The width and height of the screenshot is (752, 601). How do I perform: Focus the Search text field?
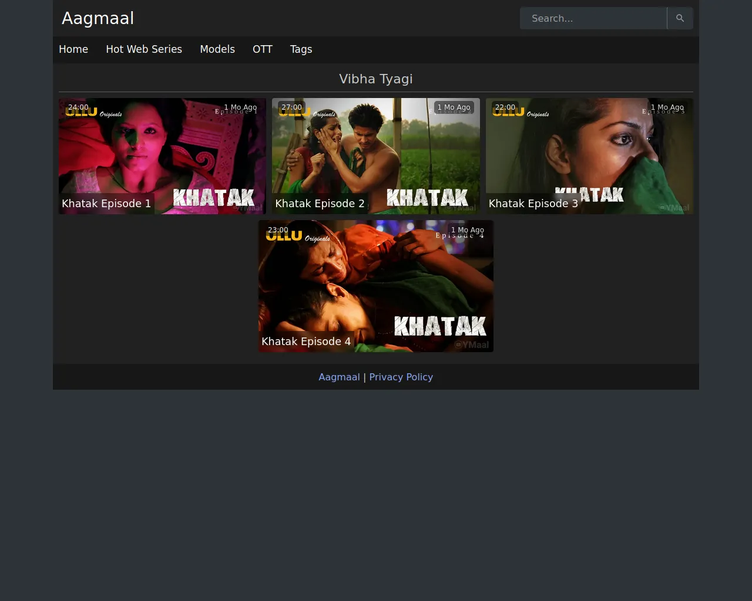click(593, 18)
